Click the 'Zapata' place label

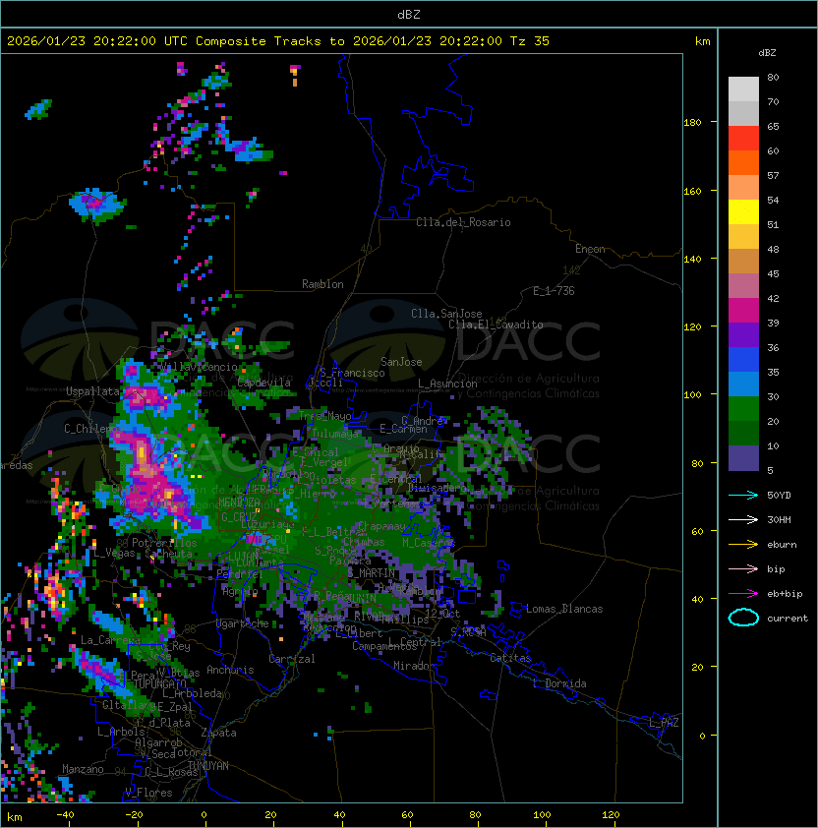(218, 733)
